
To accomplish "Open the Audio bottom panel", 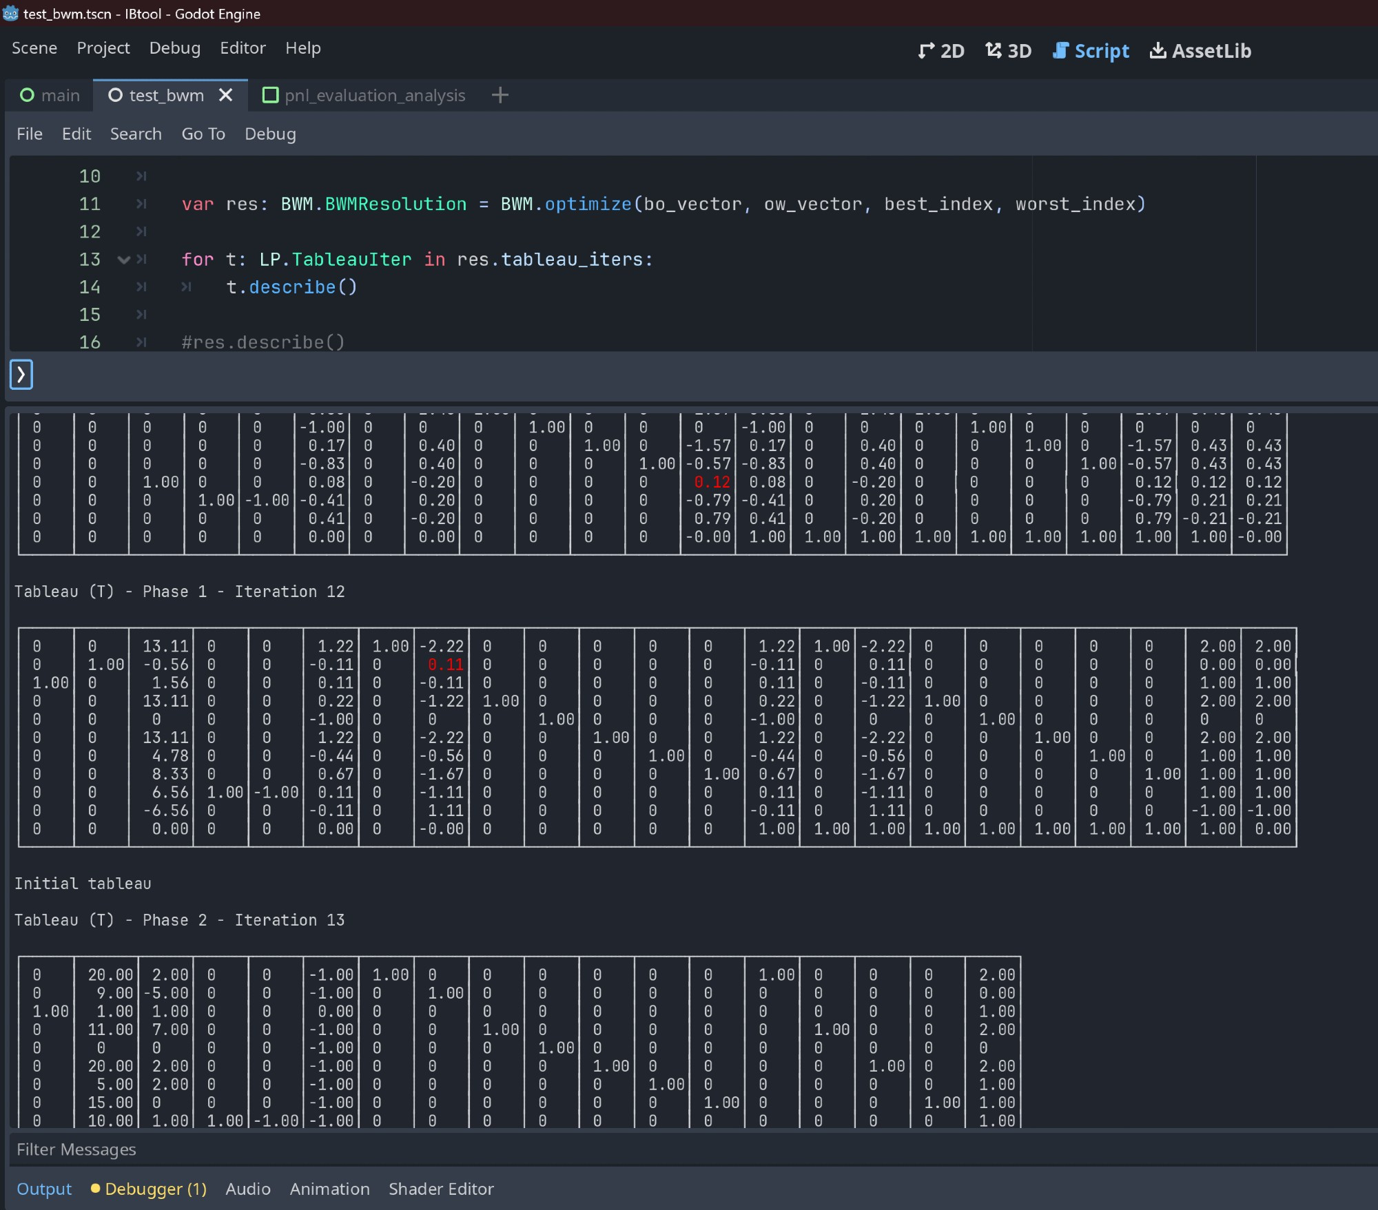I will click(248, 1189).
